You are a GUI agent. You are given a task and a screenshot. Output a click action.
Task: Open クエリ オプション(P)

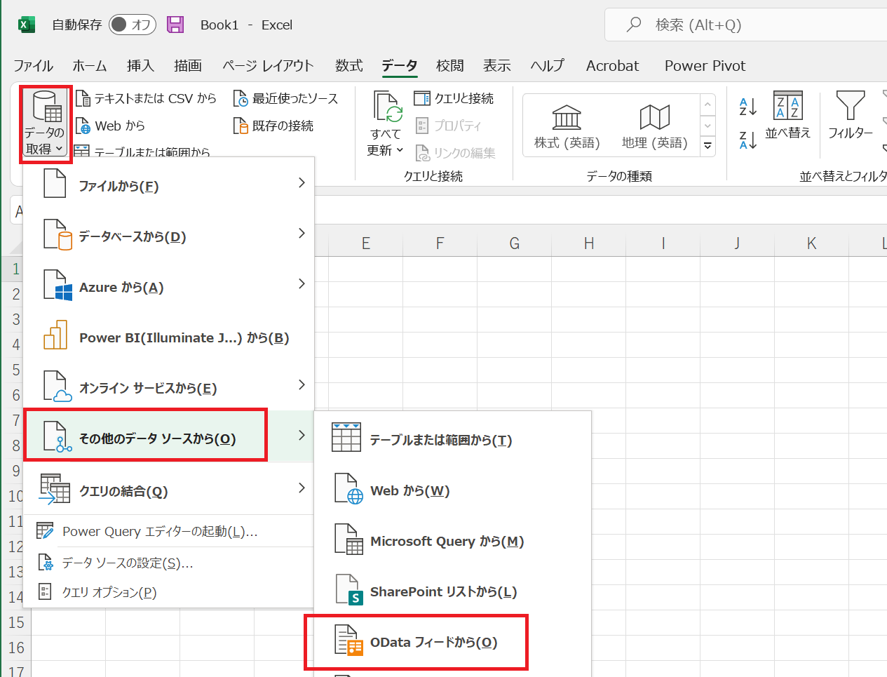point(169,592)
